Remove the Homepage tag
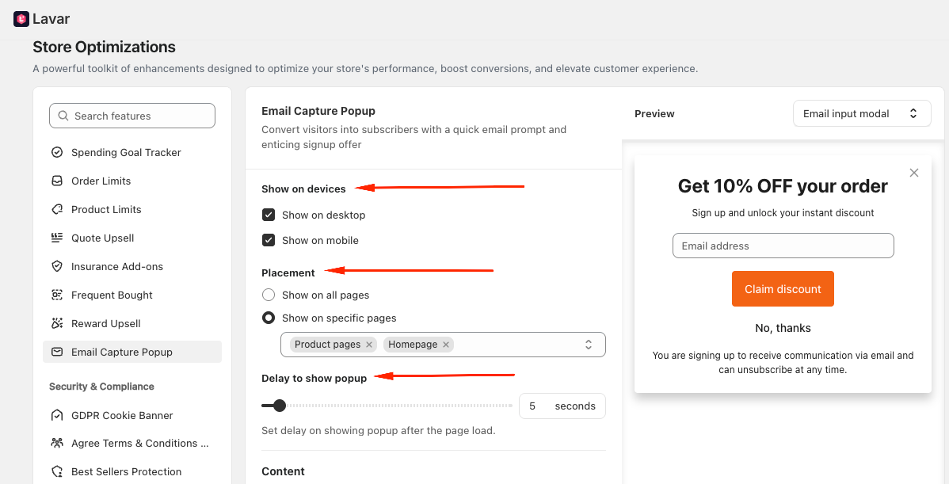The width and height of the screenshot is (949, 484). pos(446,345)
